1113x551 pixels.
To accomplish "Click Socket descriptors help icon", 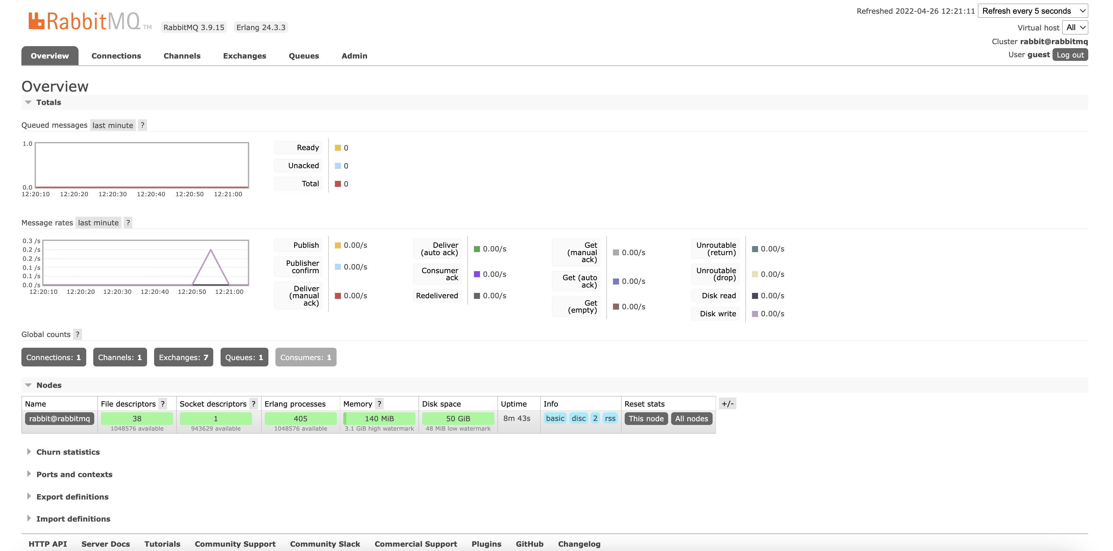I will [x=254, y=404].
